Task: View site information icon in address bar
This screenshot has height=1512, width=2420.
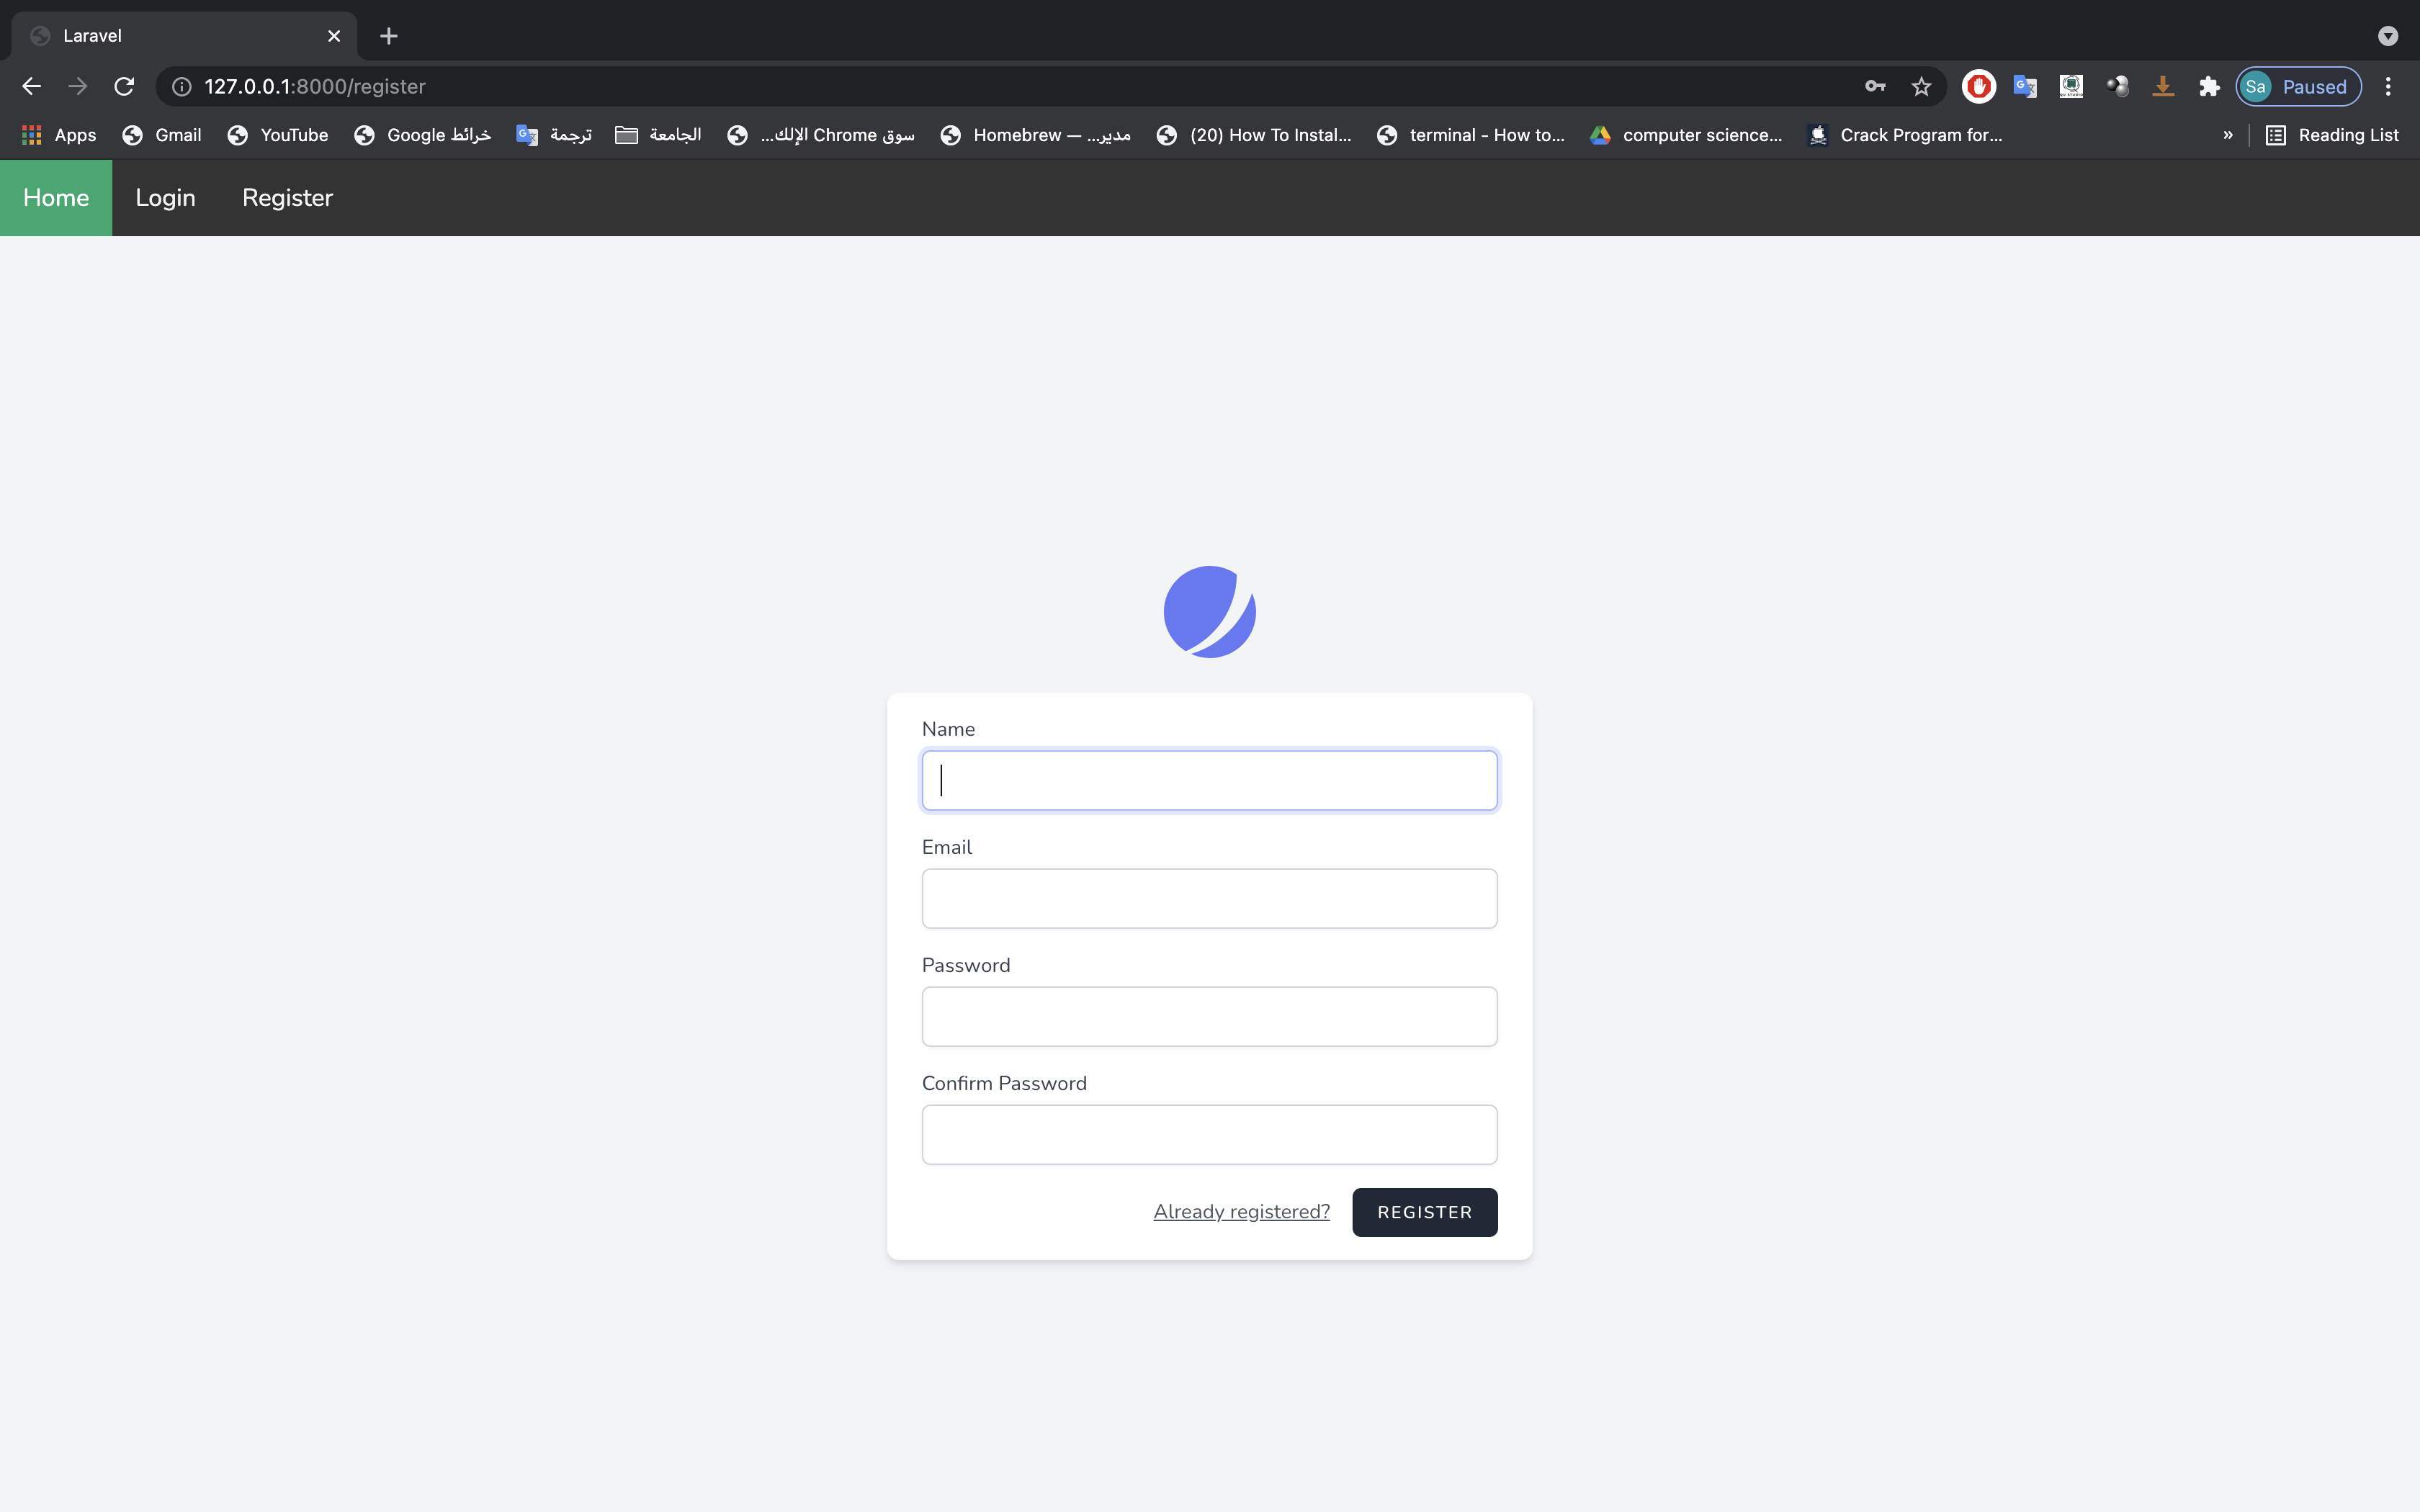Action: (181, 87)
